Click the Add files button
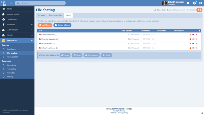The image size is (204, 115). [45, 25]
